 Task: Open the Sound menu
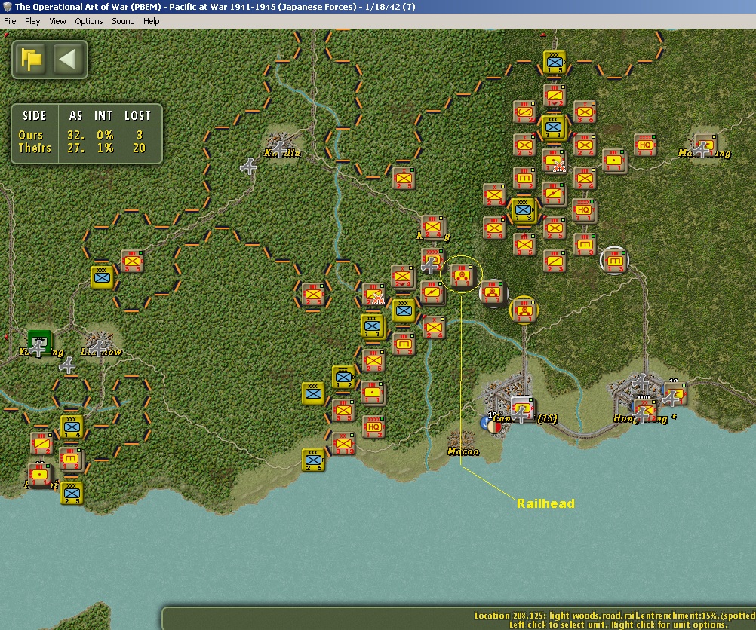[123, 21]
